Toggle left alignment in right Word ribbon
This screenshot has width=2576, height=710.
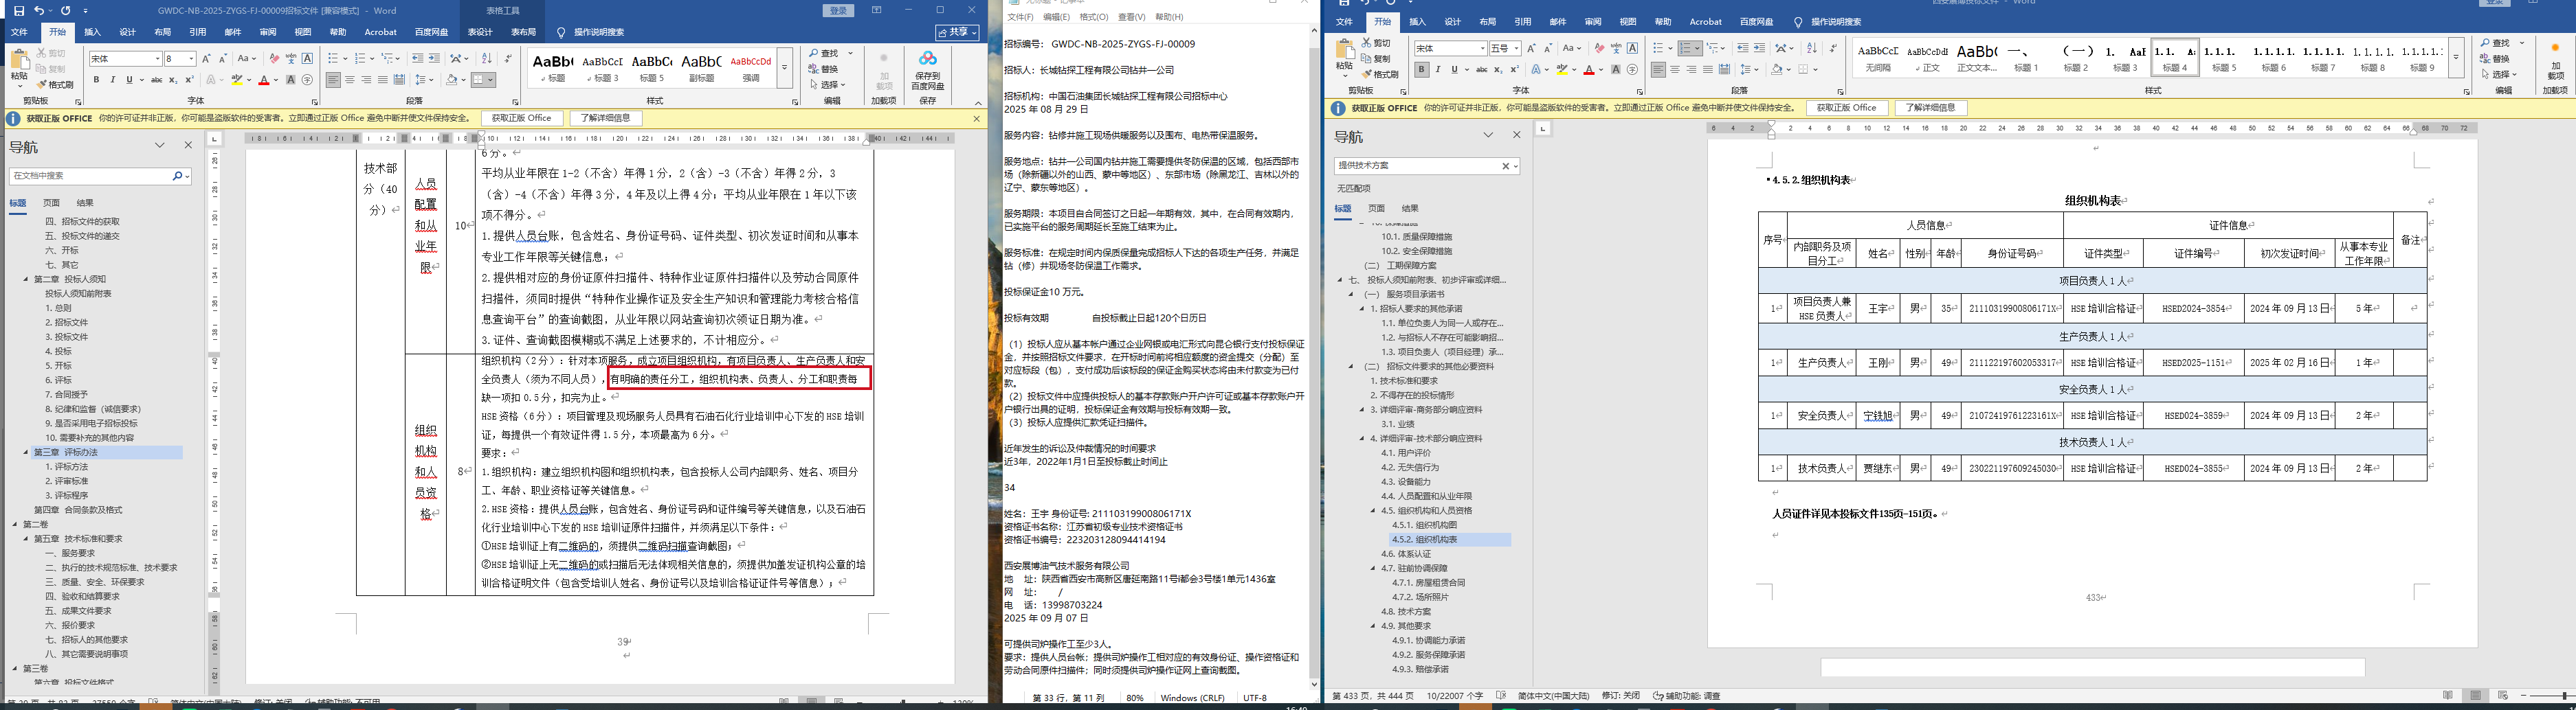pos(1658,70)
